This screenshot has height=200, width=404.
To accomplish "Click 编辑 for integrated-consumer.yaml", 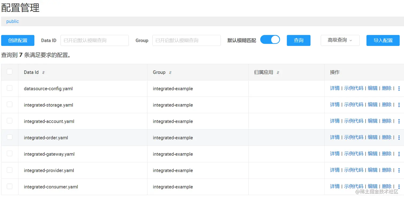I will click(373, 186).
